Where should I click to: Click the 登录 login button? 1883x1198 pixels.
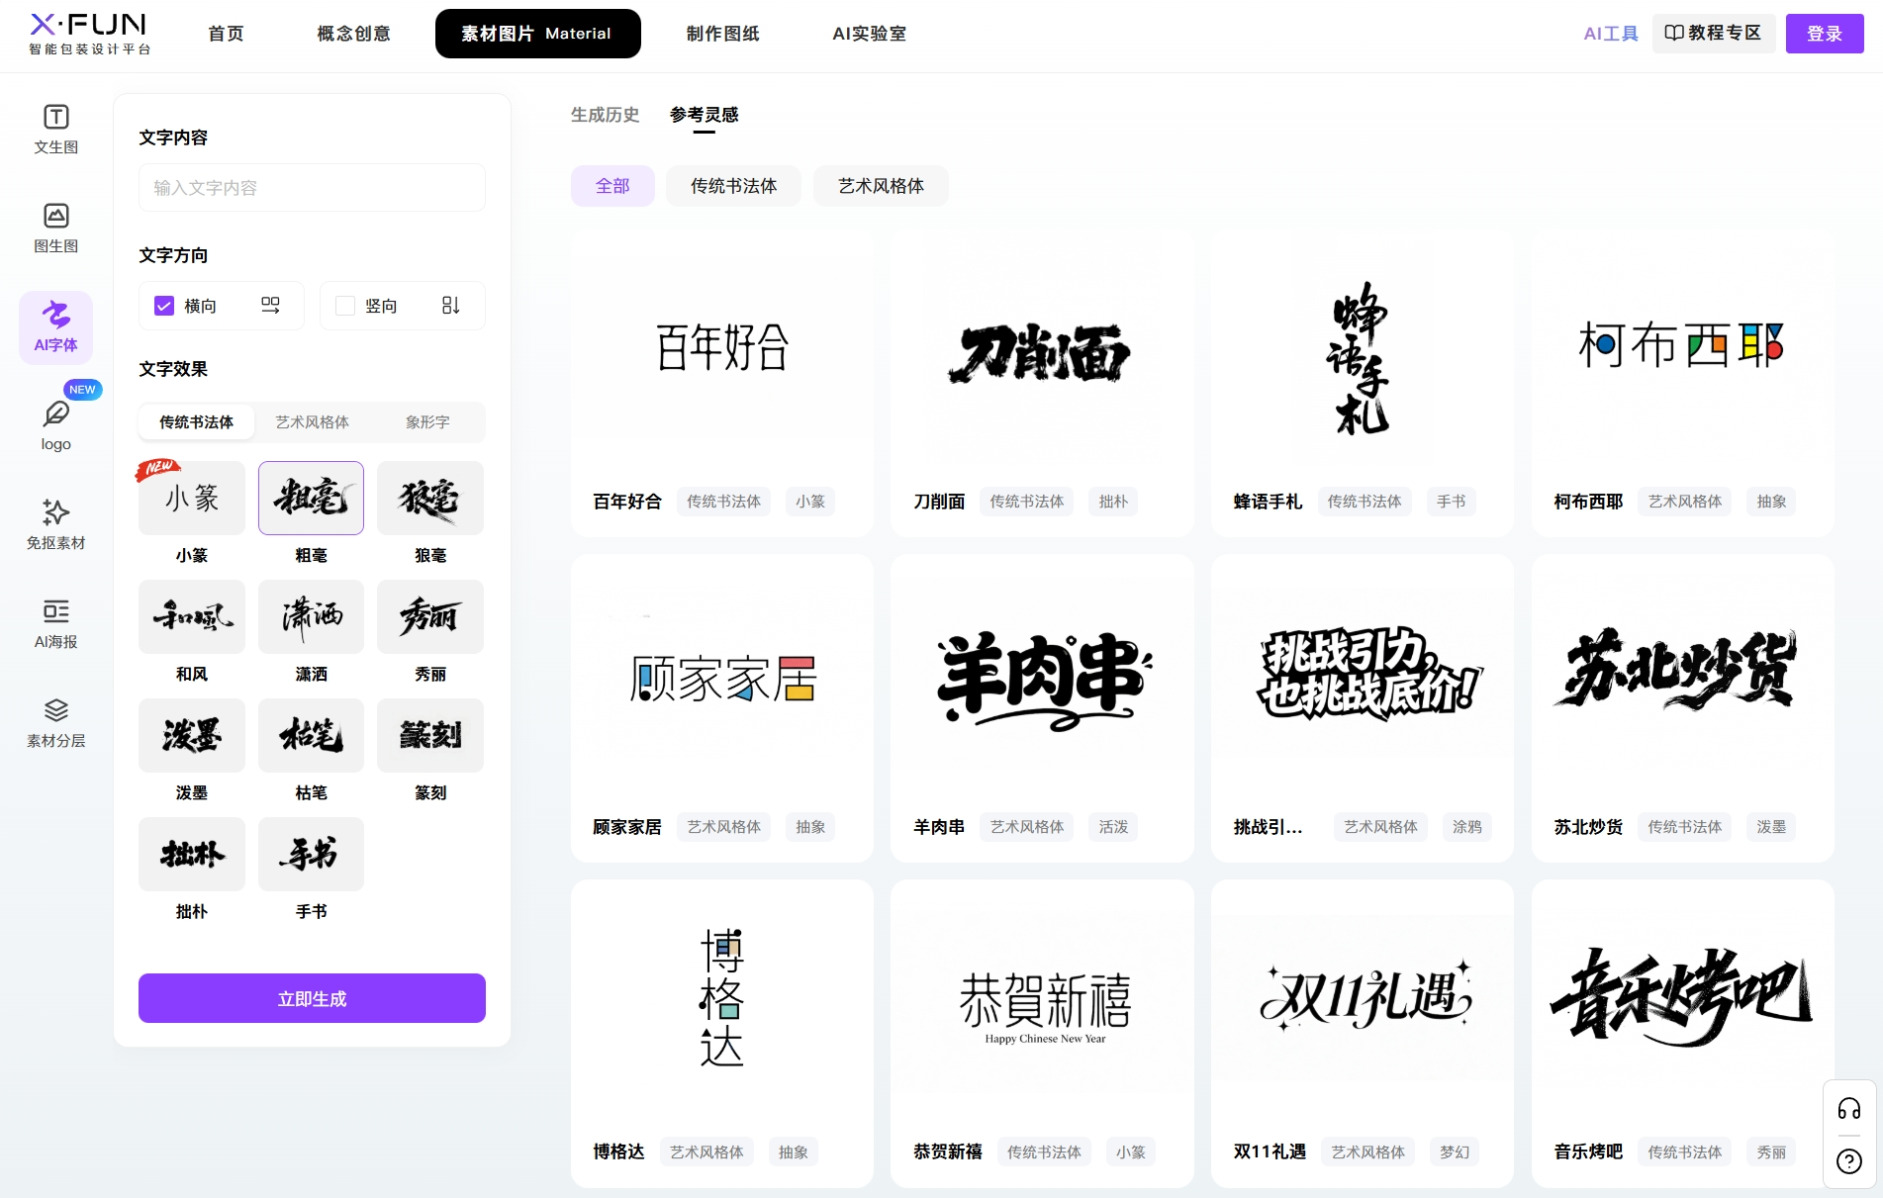[1824, 33]
